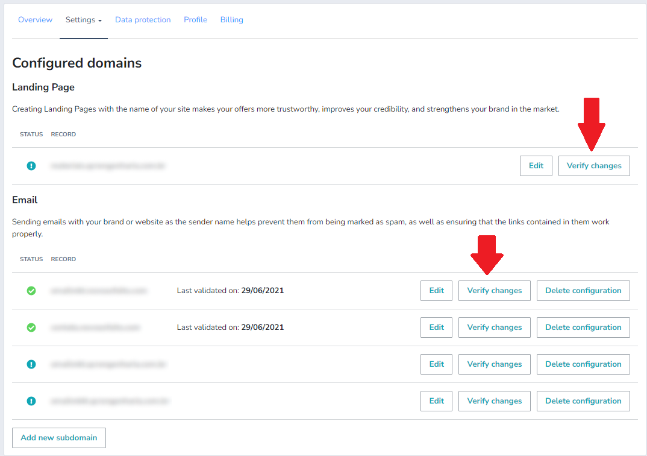Verify changes on the first email domain
This screenshot has width=647, height=456.
click(494, 291)
